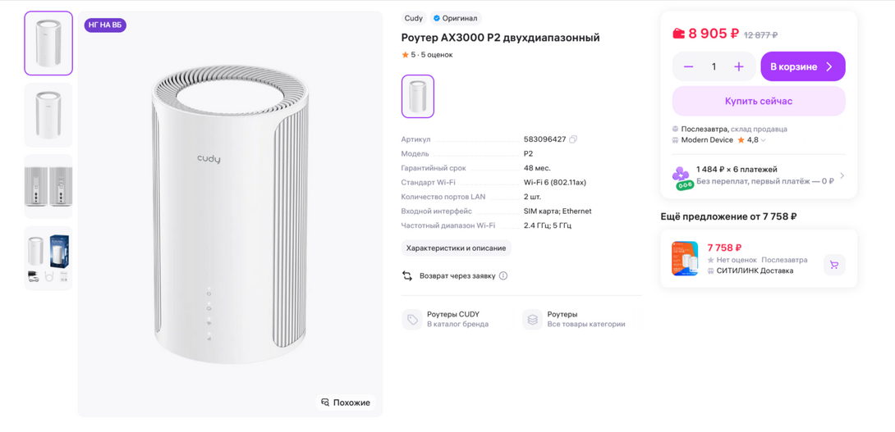Image resolution: width=895 pixels, height=432 pixels.
Task: Click the Routers category stack icon
Action: [532, 320]
